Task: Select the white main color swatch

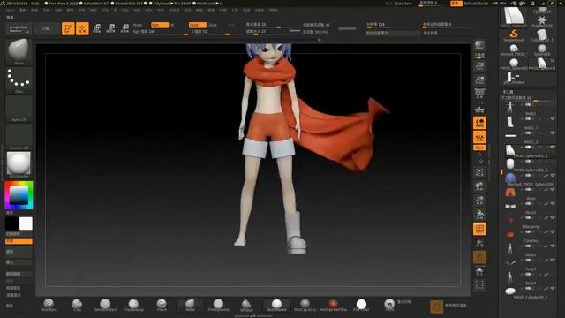Action: click(26, 223)
